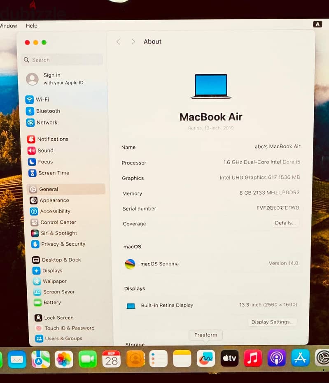Image resolution: width=329 pixels, height=383 pixels.
Task: Open Screen Saver settings
Action: pos(54,292)
